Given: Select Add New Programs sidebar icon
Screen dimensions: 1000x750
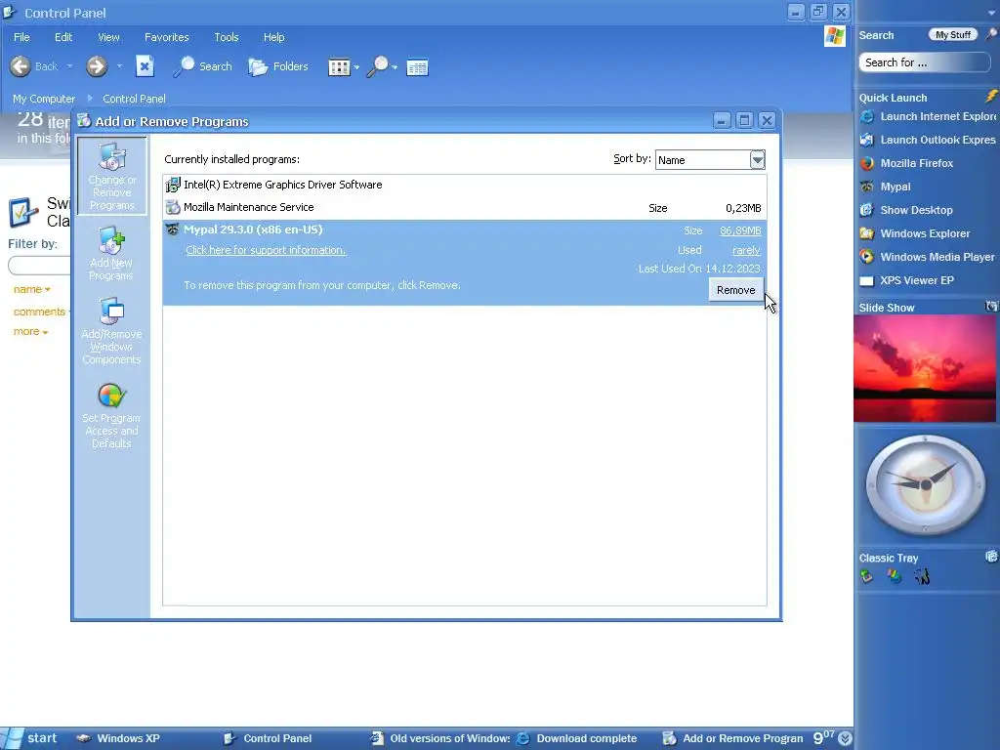Looking at the screenshot, I should coord(111,253).
